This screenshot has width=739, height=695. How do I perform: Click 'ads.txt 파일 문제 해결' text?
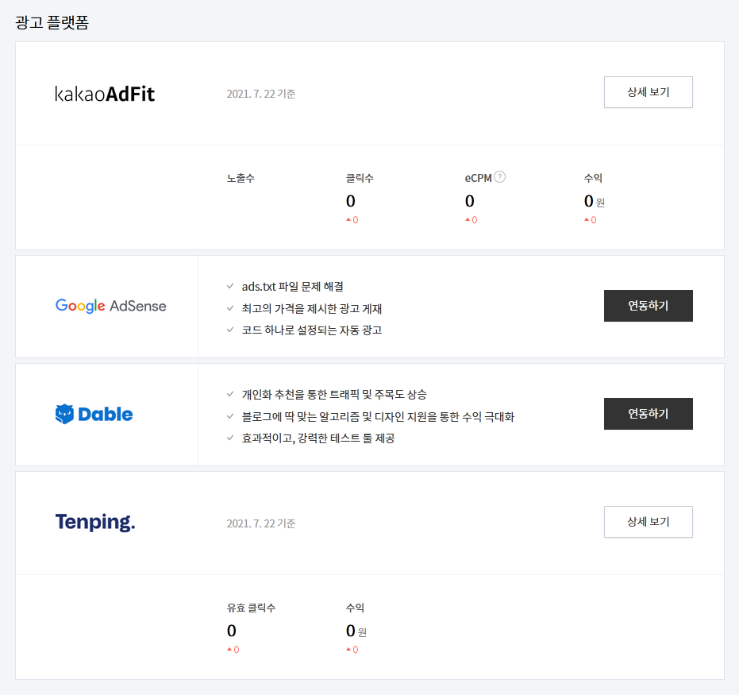[x=293, y=287]
